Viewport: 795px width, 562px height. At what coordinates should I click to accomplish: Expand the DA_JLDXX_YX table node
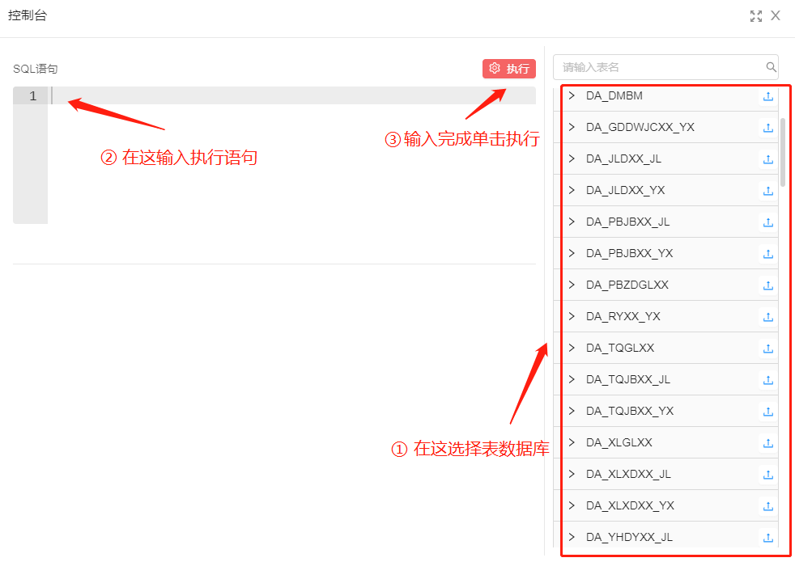click(572, 190)
